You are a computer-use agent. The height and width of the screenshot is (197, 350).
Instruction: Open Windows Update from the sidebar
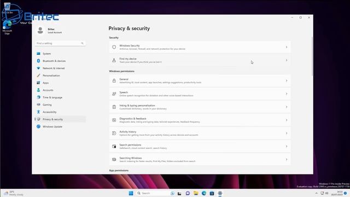(x=60, y=126)
